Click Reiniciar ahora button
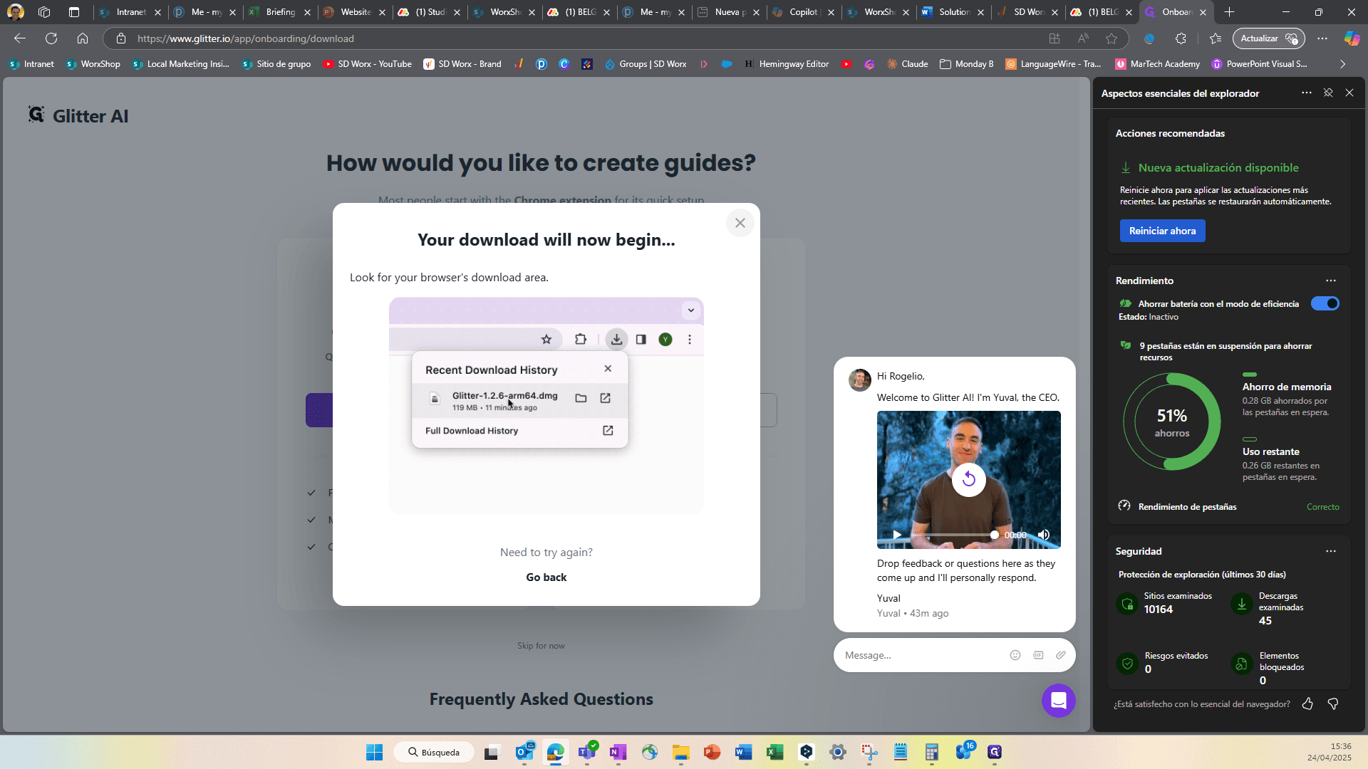Screen dimensions: 1368x769 (1162, 231)
